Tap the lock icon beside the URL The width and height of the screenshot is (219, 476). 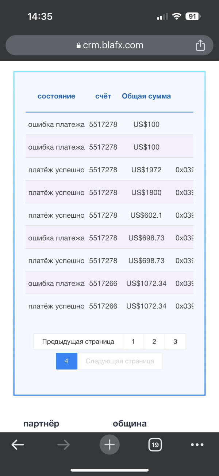(78, 45)
